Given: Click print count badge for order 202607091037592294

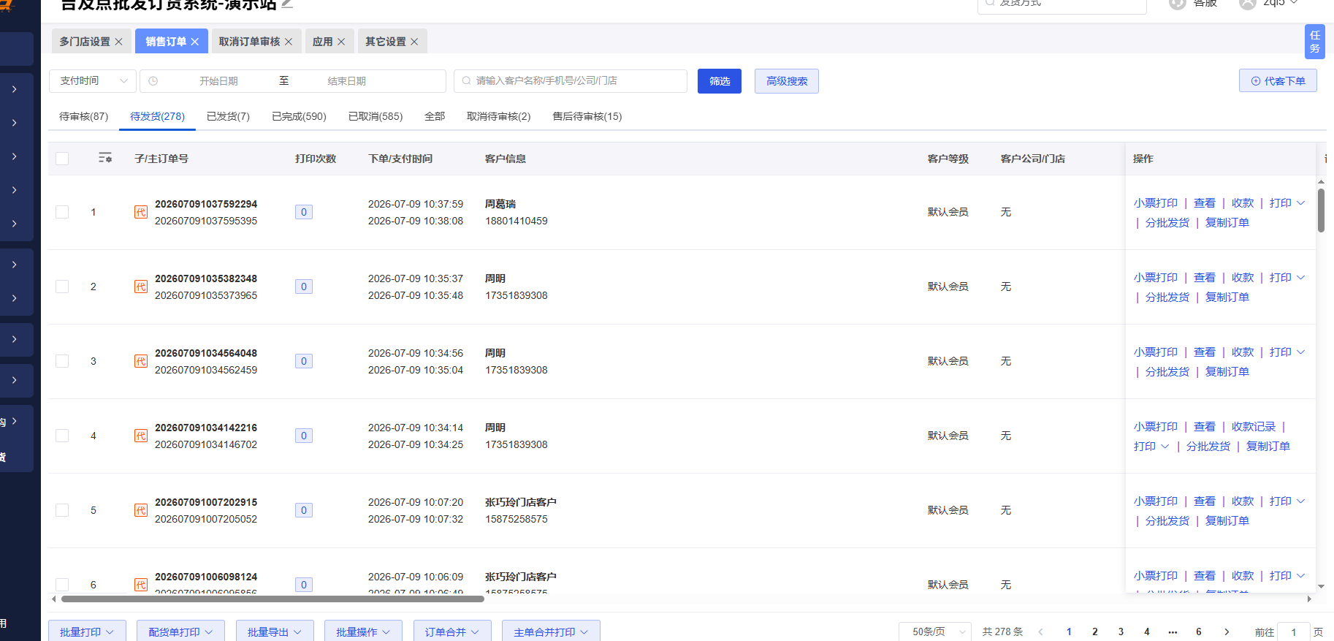Looking at the screenshot, I should tap(304, 212).
